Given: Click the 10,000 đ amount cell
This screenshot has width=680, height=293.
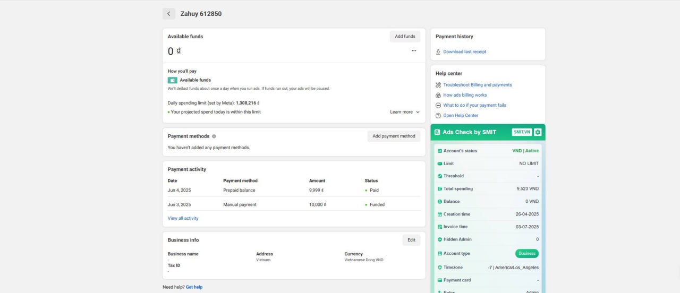Looking at the screenshot, I should [317, 204].
